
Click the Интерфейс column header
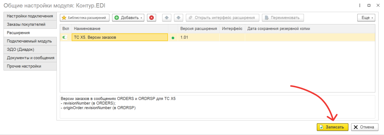(x=232, y=29)
